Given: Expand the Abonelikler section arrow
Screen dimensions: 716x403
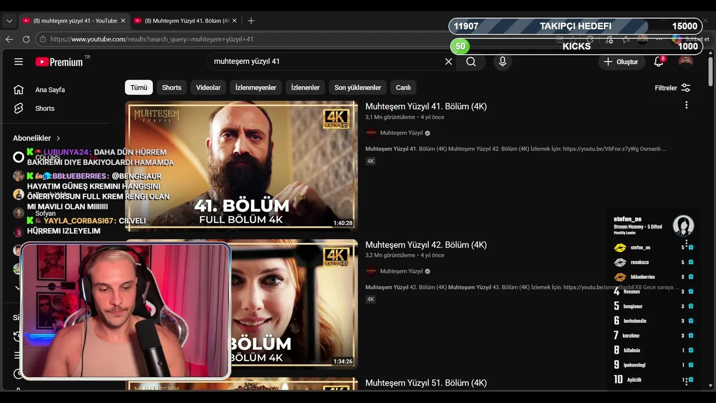Looking at the screenshot, I should [58, 138].
